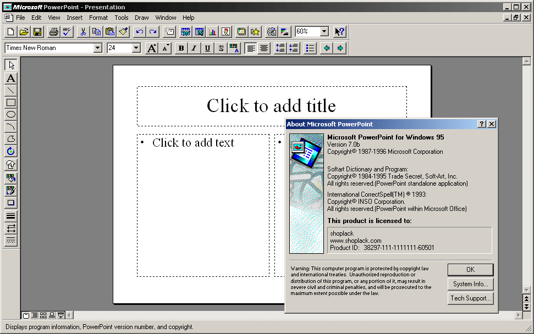The width and height of the screenshot is (534, 334).
Task: Open the Help menu
Action: coord(188,18)
